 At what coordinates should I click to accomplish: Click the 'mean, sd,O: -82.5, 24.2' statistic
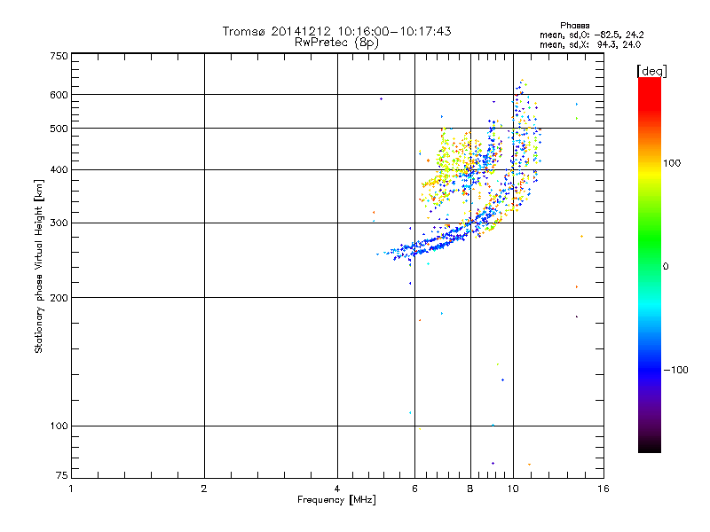(x=591, y=35)
